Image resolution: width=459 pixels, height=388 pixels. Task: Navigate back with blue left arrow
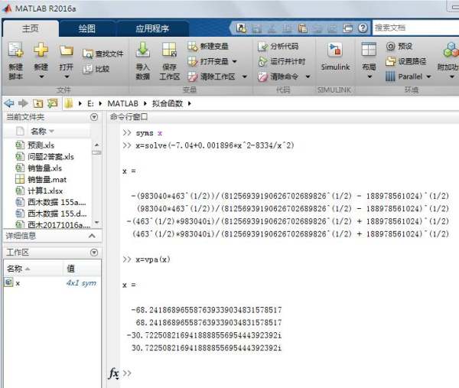tap(9, 103)
